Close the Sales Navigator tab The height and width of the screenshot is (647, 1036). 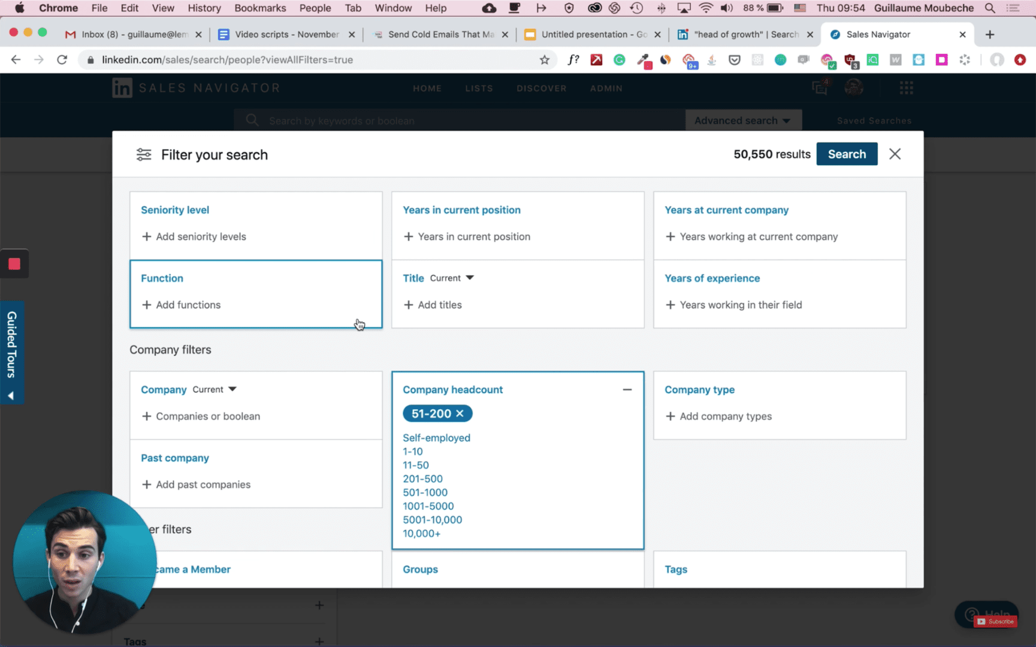click(962, 34)
